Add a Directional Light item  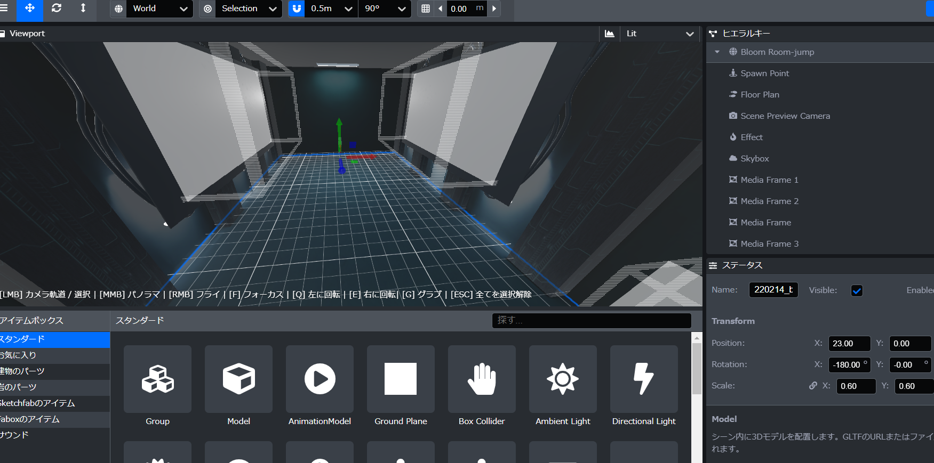pyautogui.click(x=644, y=379)
